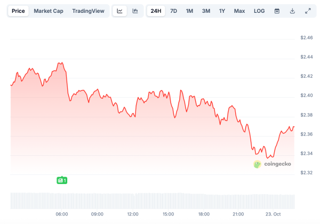Click the price line peak near 06:00
The width and height of the screenshot is (320, 224).
click(62, 63)
